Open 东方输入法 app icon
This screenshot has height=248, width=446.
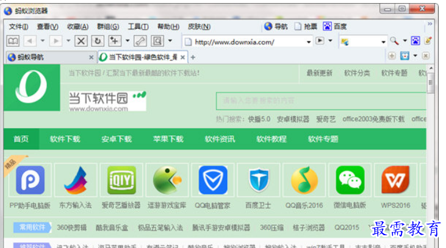click(76, 180)
